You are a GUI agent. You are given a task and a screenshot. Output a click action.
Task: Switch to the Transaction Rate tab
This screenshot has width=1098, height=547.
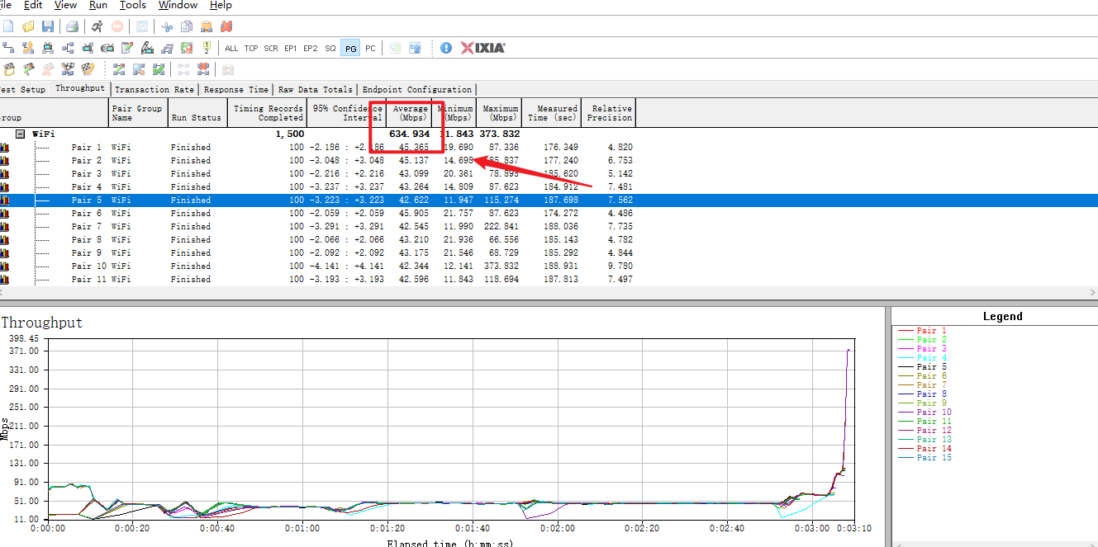point(154,89)
